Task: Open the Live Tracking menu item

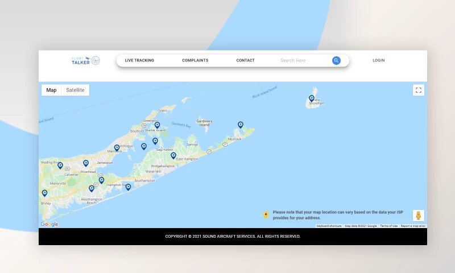Action: (x=139, y=60)
